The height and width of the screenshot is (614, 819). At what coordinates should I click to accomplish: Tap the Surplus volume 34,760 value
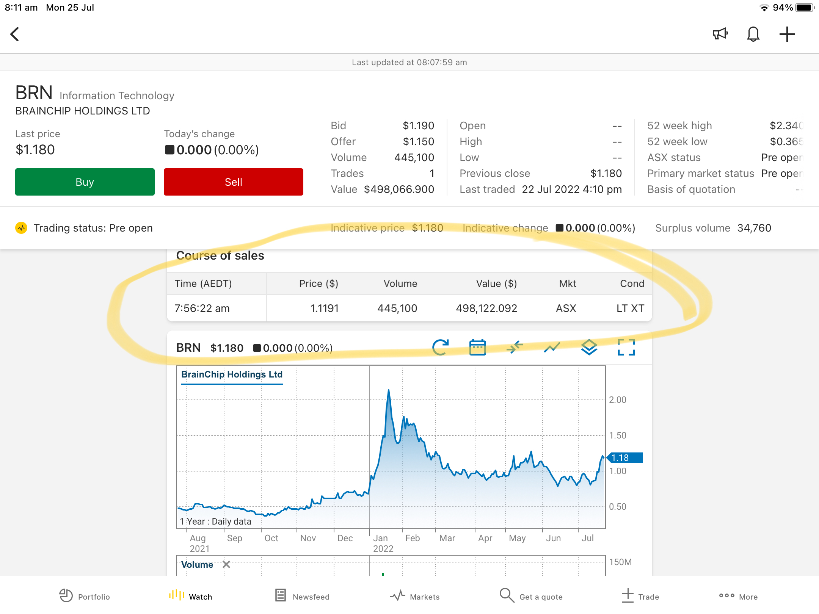pyautogui.click(x=754, y=228)
